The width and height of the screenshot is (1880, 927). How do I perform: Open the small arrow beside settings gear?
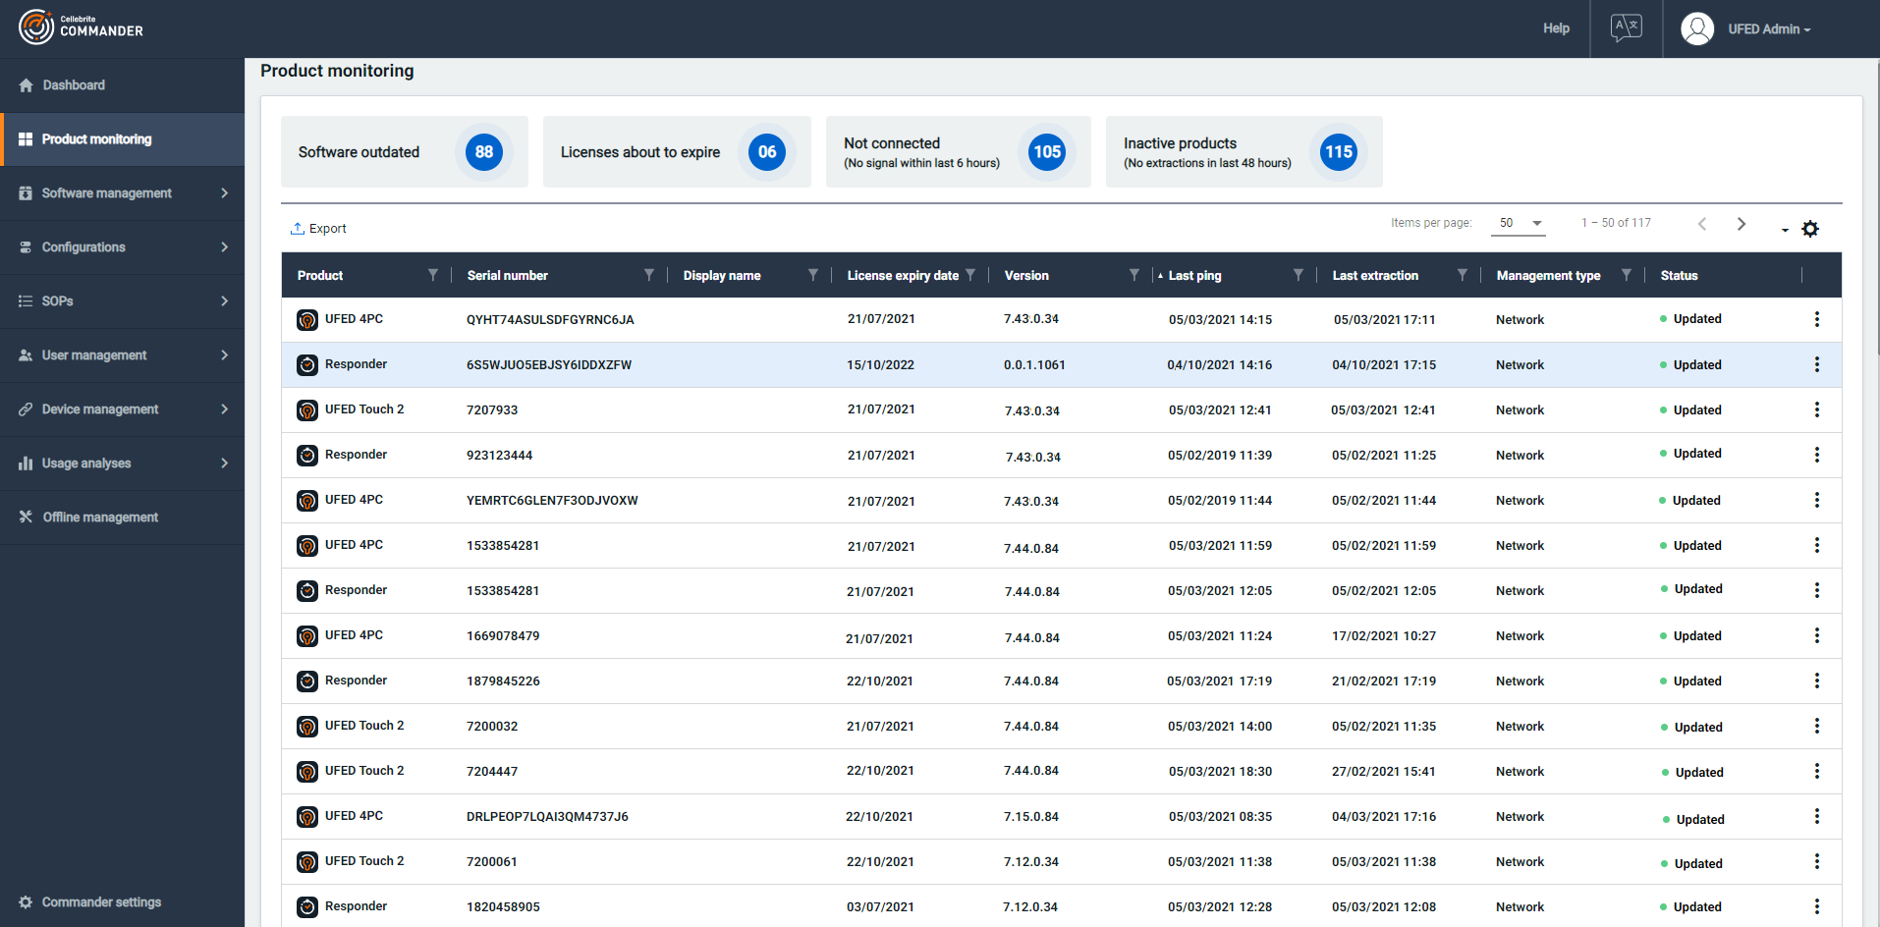coord(1785,231)
